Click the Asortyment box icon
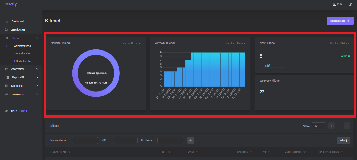Image resolution: width=357 pixels, height=160 pixels. [7, 69]
